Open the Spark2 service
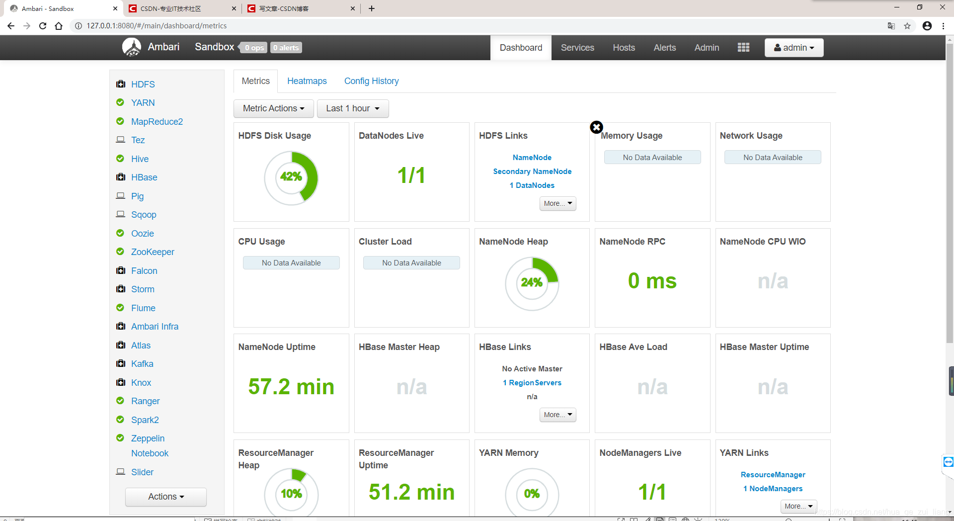Screen dimensions: 954x521 tap(145, 420)
